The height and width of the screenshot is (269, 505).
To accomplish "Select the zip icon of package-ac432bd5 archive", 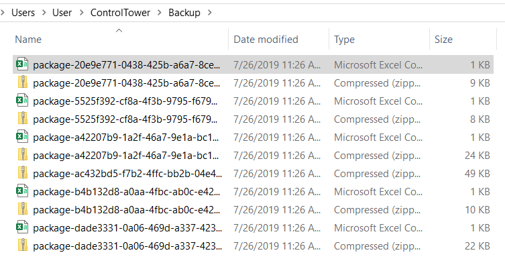I will click(x=22, y=173).
